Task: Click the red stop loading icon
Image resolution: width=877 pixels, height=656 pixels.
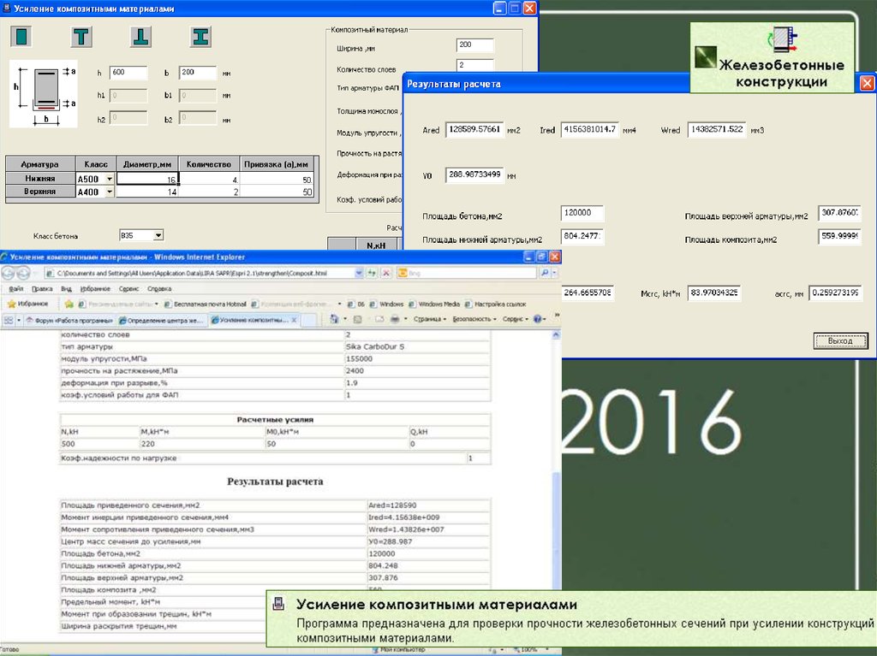Action: 386,273
